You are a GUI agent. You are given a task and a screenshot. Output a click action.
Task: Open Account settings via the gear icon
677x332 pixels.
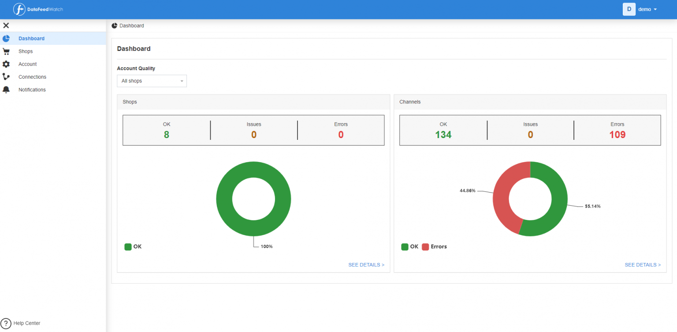[x=6, y=64]
